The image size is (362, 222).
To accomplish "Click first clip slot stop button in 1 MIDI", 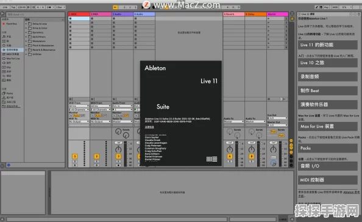I will 70,18.
